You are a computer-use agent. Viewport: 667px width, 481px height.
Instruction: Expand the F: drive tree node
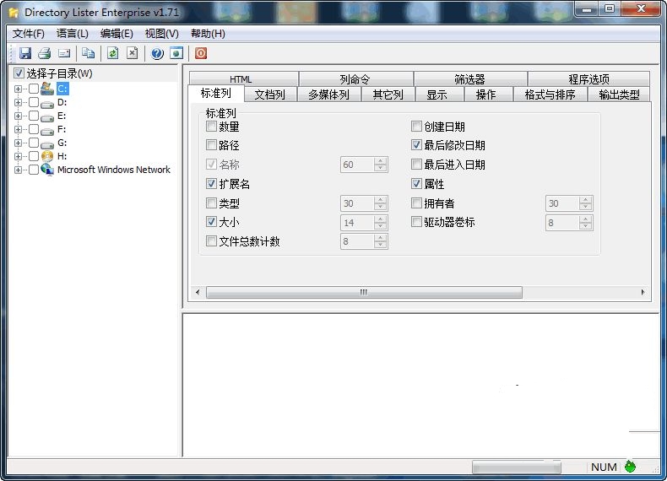(x=18, y=129)
